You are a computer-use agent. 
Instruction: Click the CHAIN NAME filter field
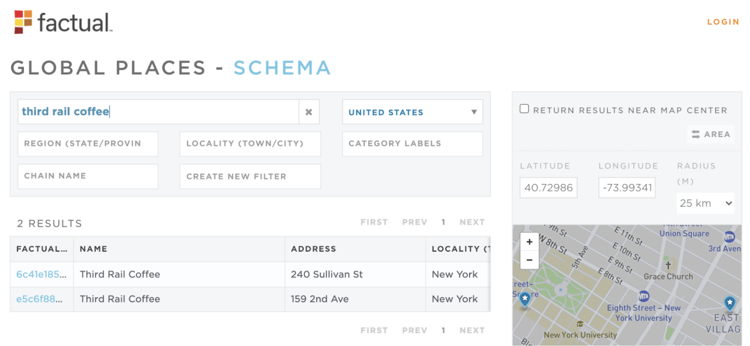[88, 176]
